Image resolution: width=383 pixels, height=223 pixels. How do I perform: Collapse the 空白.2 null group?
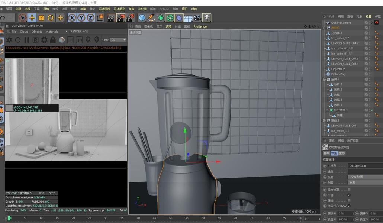coord(324,80)
